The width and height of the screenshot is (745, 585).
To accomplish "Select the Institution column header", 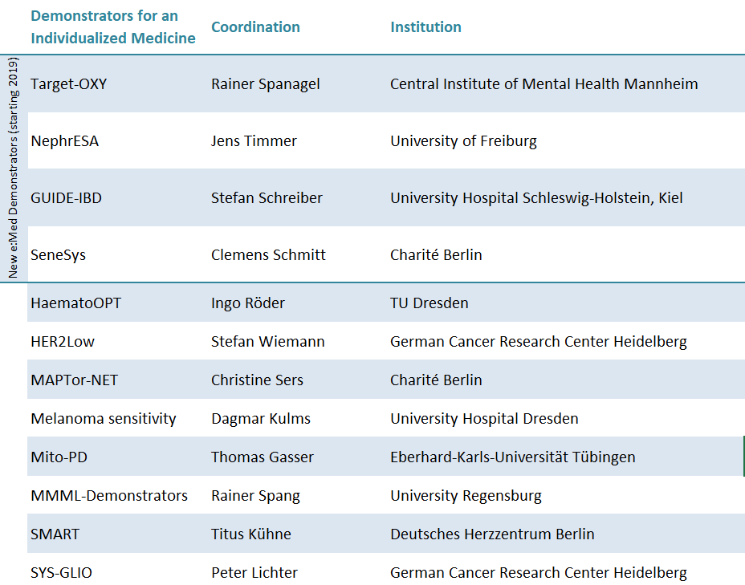I will pos(425,27).
